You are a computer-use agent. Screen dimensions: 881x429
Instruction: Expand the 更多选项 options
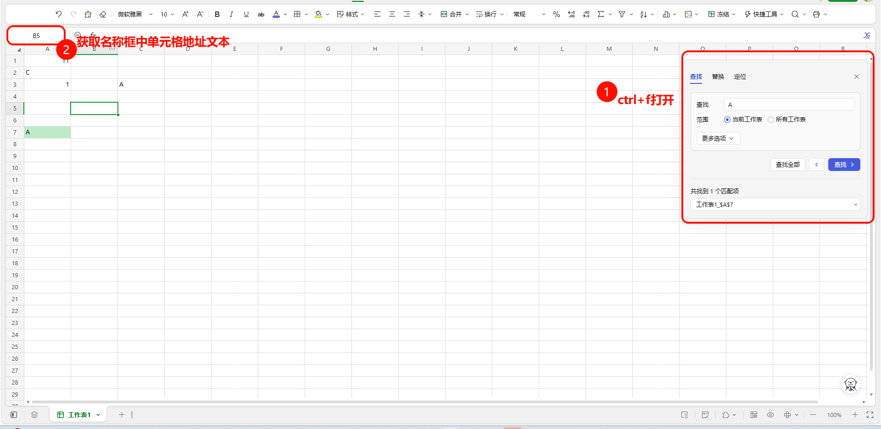tap(718, 138)
